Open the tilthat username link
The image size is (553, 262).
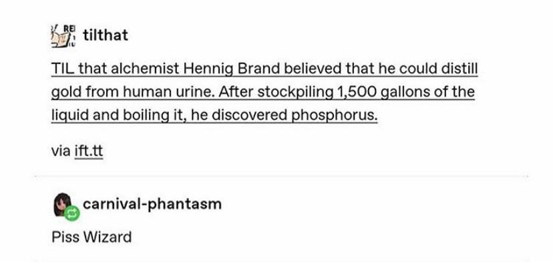click(x=106, y=35)
